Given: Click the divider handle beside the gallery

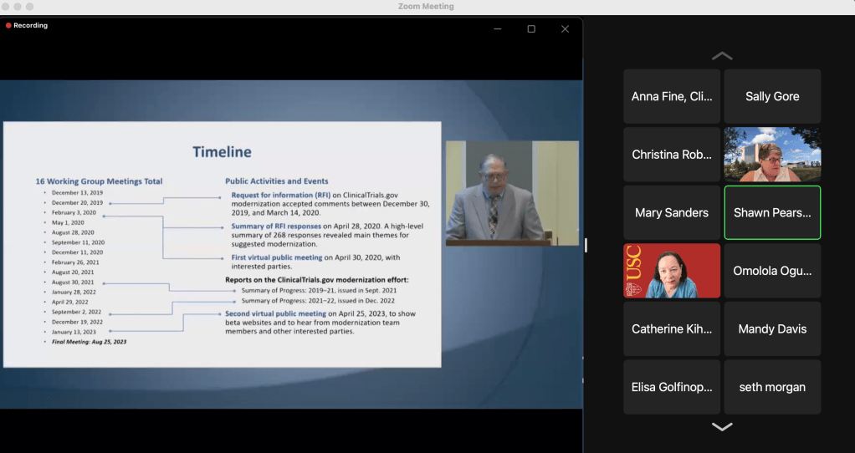Looking at the screenshot, I should (586, 245).
